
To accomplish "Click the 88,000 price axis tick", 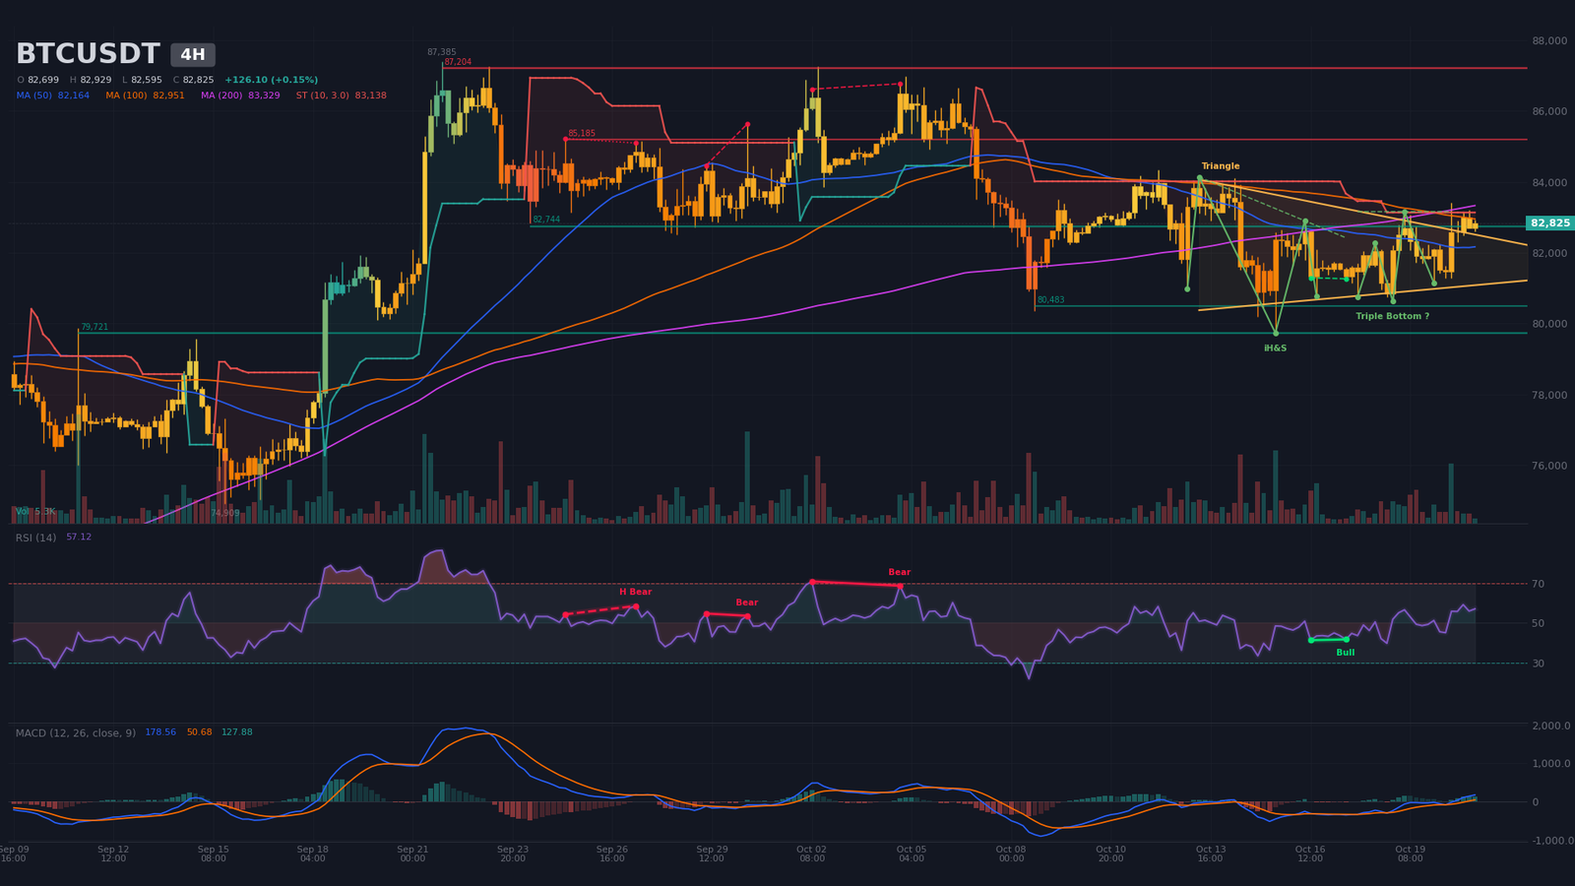I will [1549, 41].
